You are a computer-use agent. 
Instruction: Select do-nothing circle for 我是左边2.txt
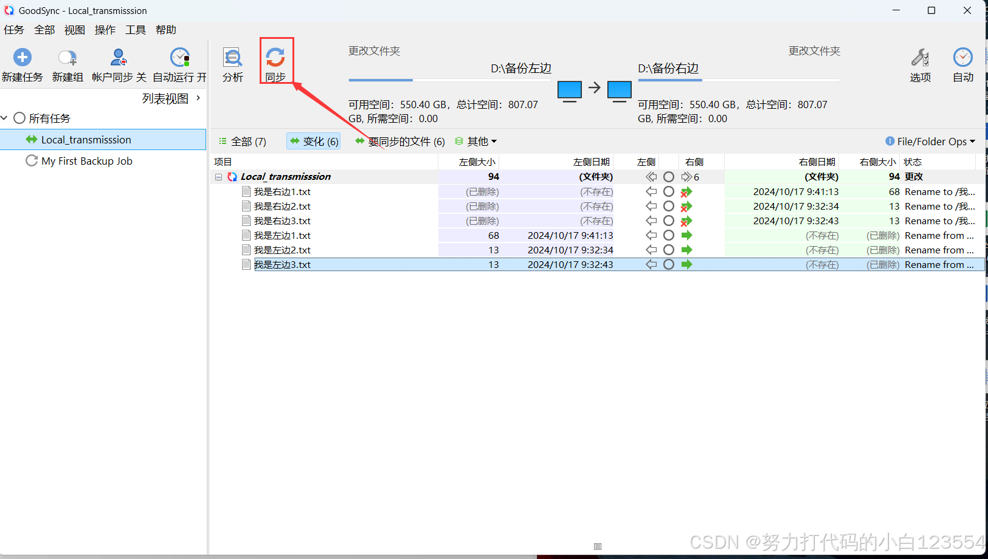[669, 250]
